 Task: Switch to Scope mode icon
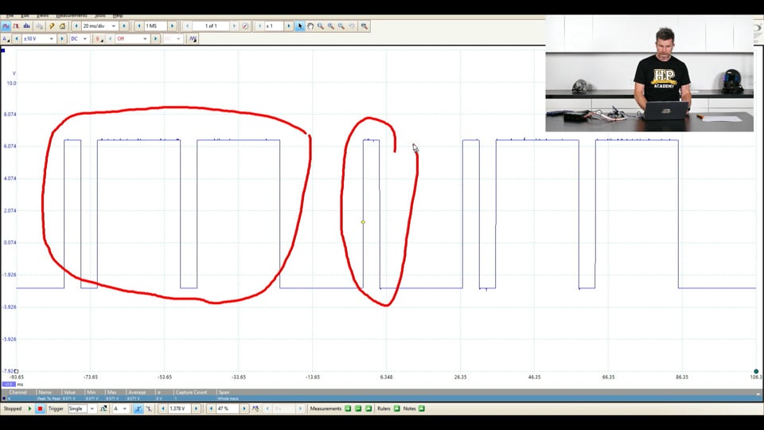point(6,25)
